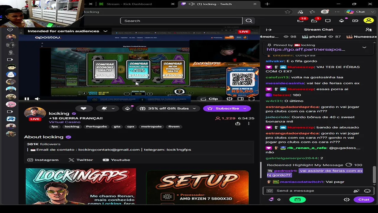The image size is (378, 213).
Task: Open the pinned go.aff.partnersapos link
Action: click(306, 49)
